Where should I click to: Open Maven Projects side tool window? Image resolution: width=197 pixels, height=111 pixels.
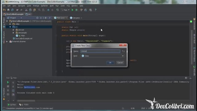tap(194, 54)
